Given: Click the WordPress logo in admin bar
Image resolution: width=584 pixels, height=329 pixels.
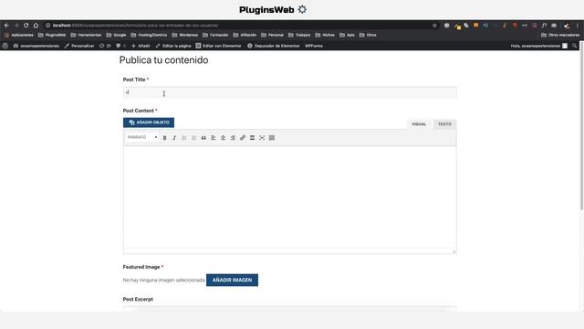Looking at the screenshot, I should (5, 46).
